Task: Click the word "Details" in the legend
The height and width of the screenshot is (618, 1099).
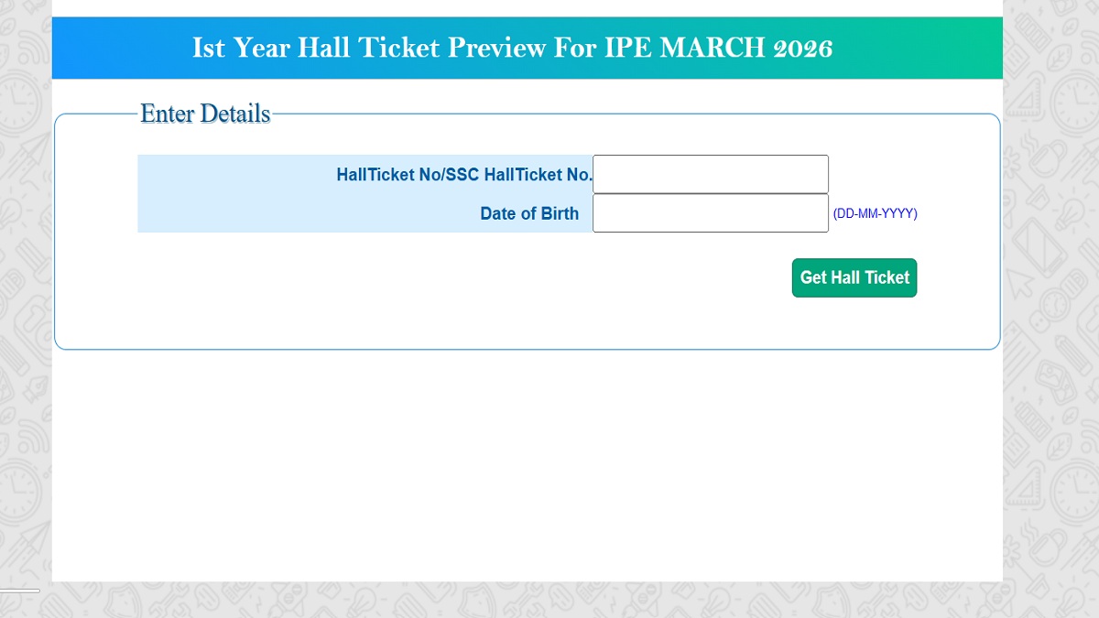Action: (x=235, y=114)
